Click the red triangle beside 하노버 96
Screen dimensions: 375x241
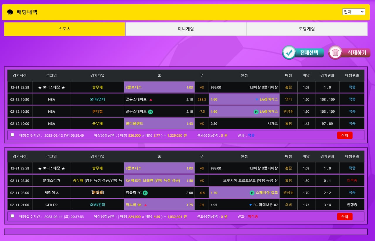pyautogui.click(x=145, y=205)
